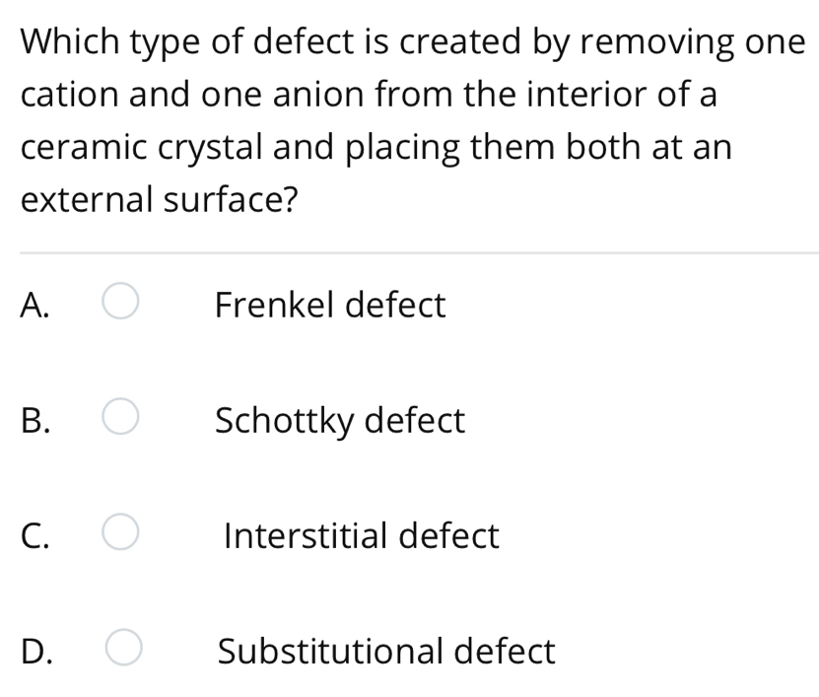Mark the radio button for option C
The image size is (819, 697).
coord(120,535)
